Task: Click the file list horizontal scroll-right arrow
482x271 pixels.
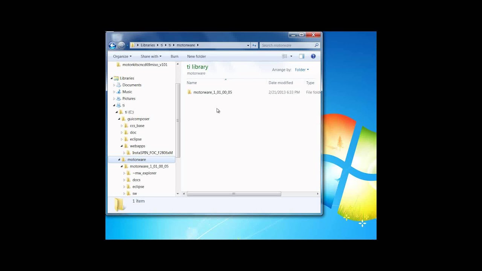Action: click(x=318, y=194)
